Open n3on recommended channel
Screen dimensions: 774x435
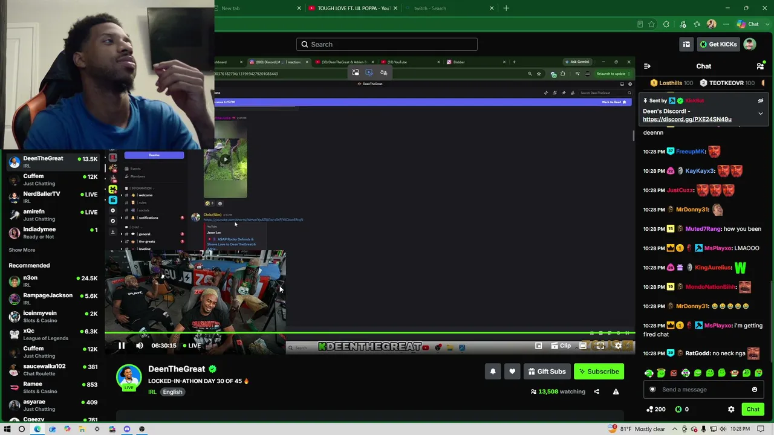point(53,281)
